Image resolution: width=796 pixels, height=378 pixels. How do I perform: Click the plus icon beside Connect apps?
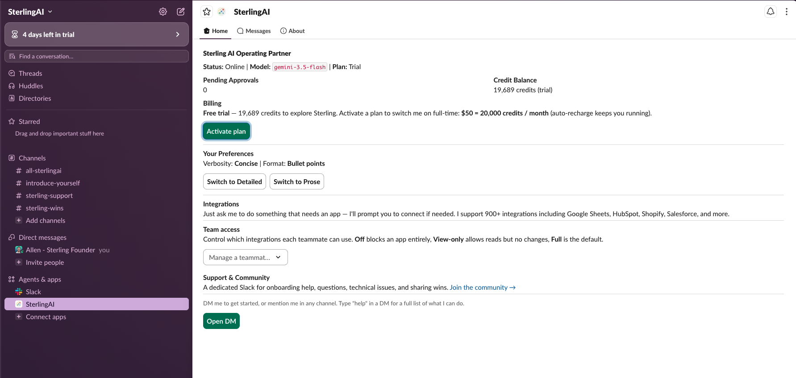point(19,316)
